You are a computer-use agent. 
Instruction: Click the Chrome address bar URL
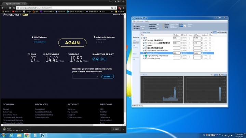click(x=36, y=8)
